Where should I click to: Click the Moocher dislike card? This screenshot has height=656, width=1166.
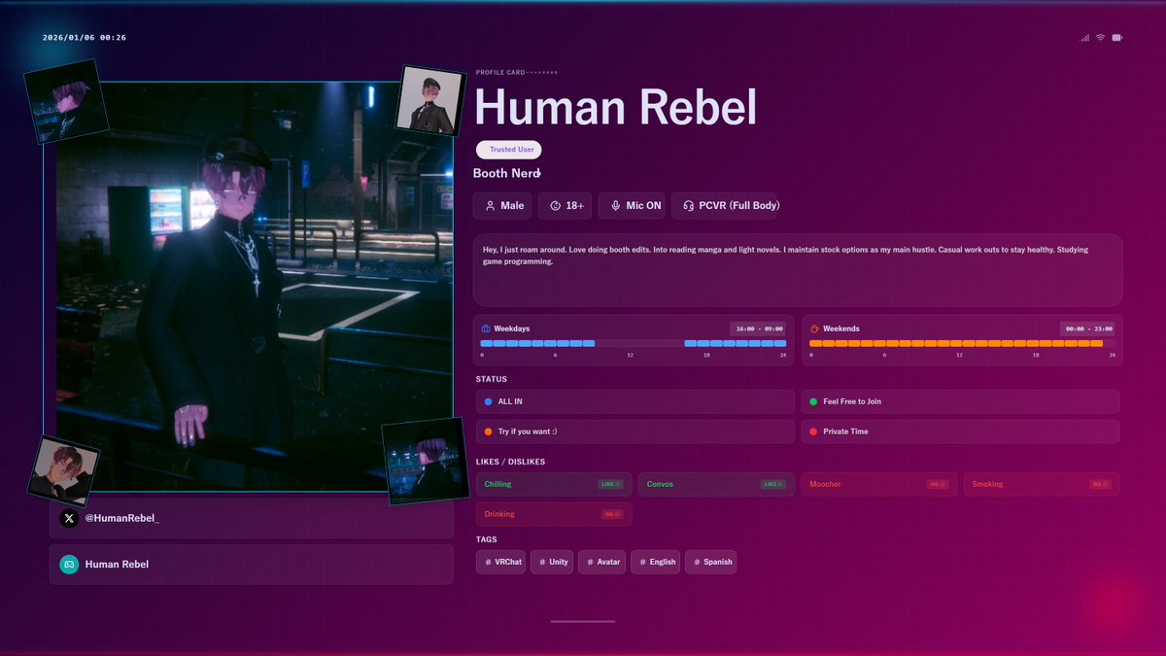coord(879,484)
